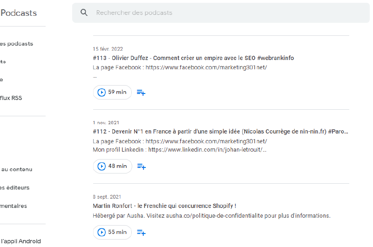The image size is (373, 247).
Task: Click the 15 févr. 2022 episode date
Action: pos(108,49)
